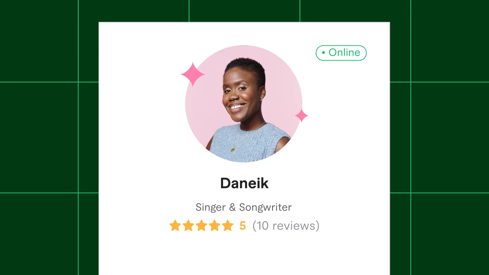Click the gold pendant in the profile photo
The image size is (489, 275).
(x=233, y=150)
